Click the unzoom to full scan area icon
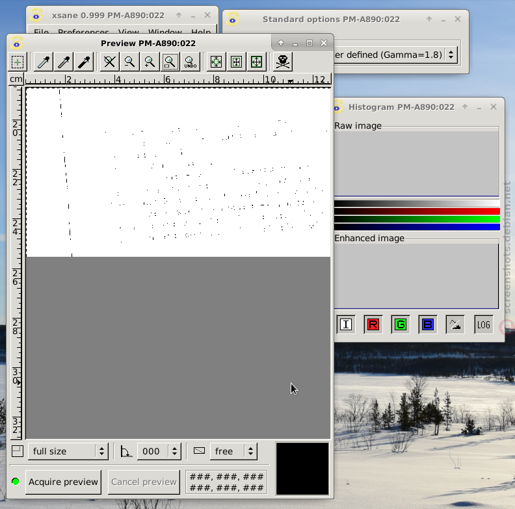Viewport: 515px width, 509px height. pyautogui.click(x=109, y=62)
